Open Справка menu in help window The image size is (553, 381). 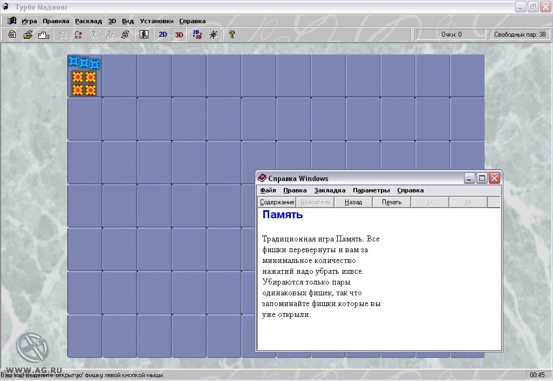[x=410, y=190]
